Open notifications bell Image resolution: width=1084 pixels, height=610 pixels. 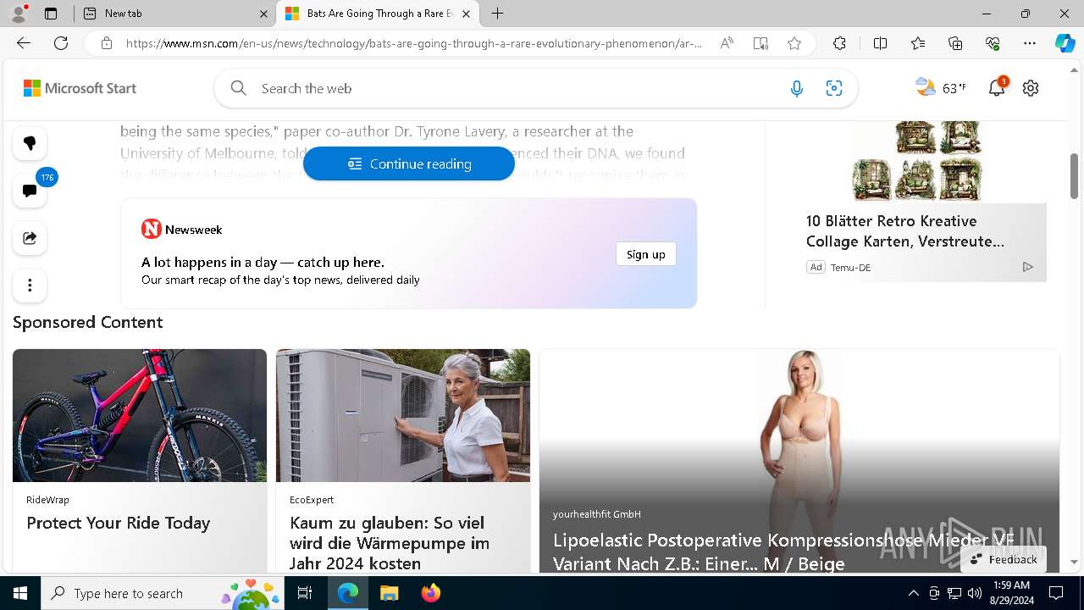click(997, 87)
